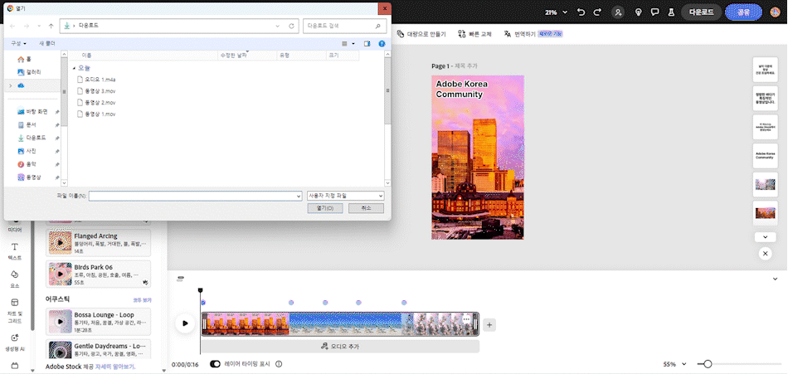Collapse the timeline panel chevron
The height and width of the screenshot is (374, 788).
click(x=775, y=279)
